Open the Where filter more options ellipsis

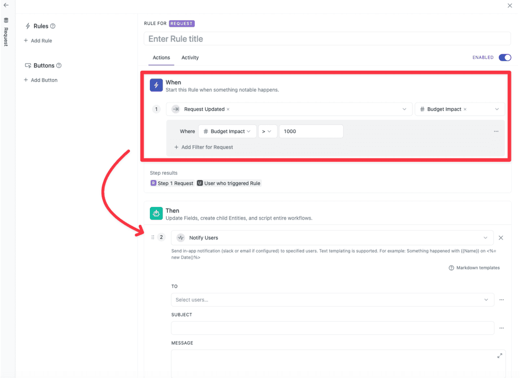[496, 131]
